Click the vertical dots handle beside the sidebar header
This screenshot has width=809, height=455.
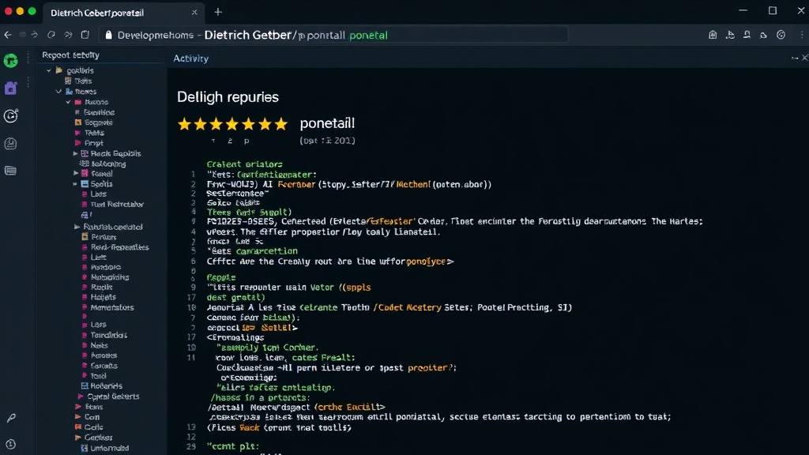click(x=28, y=55)
